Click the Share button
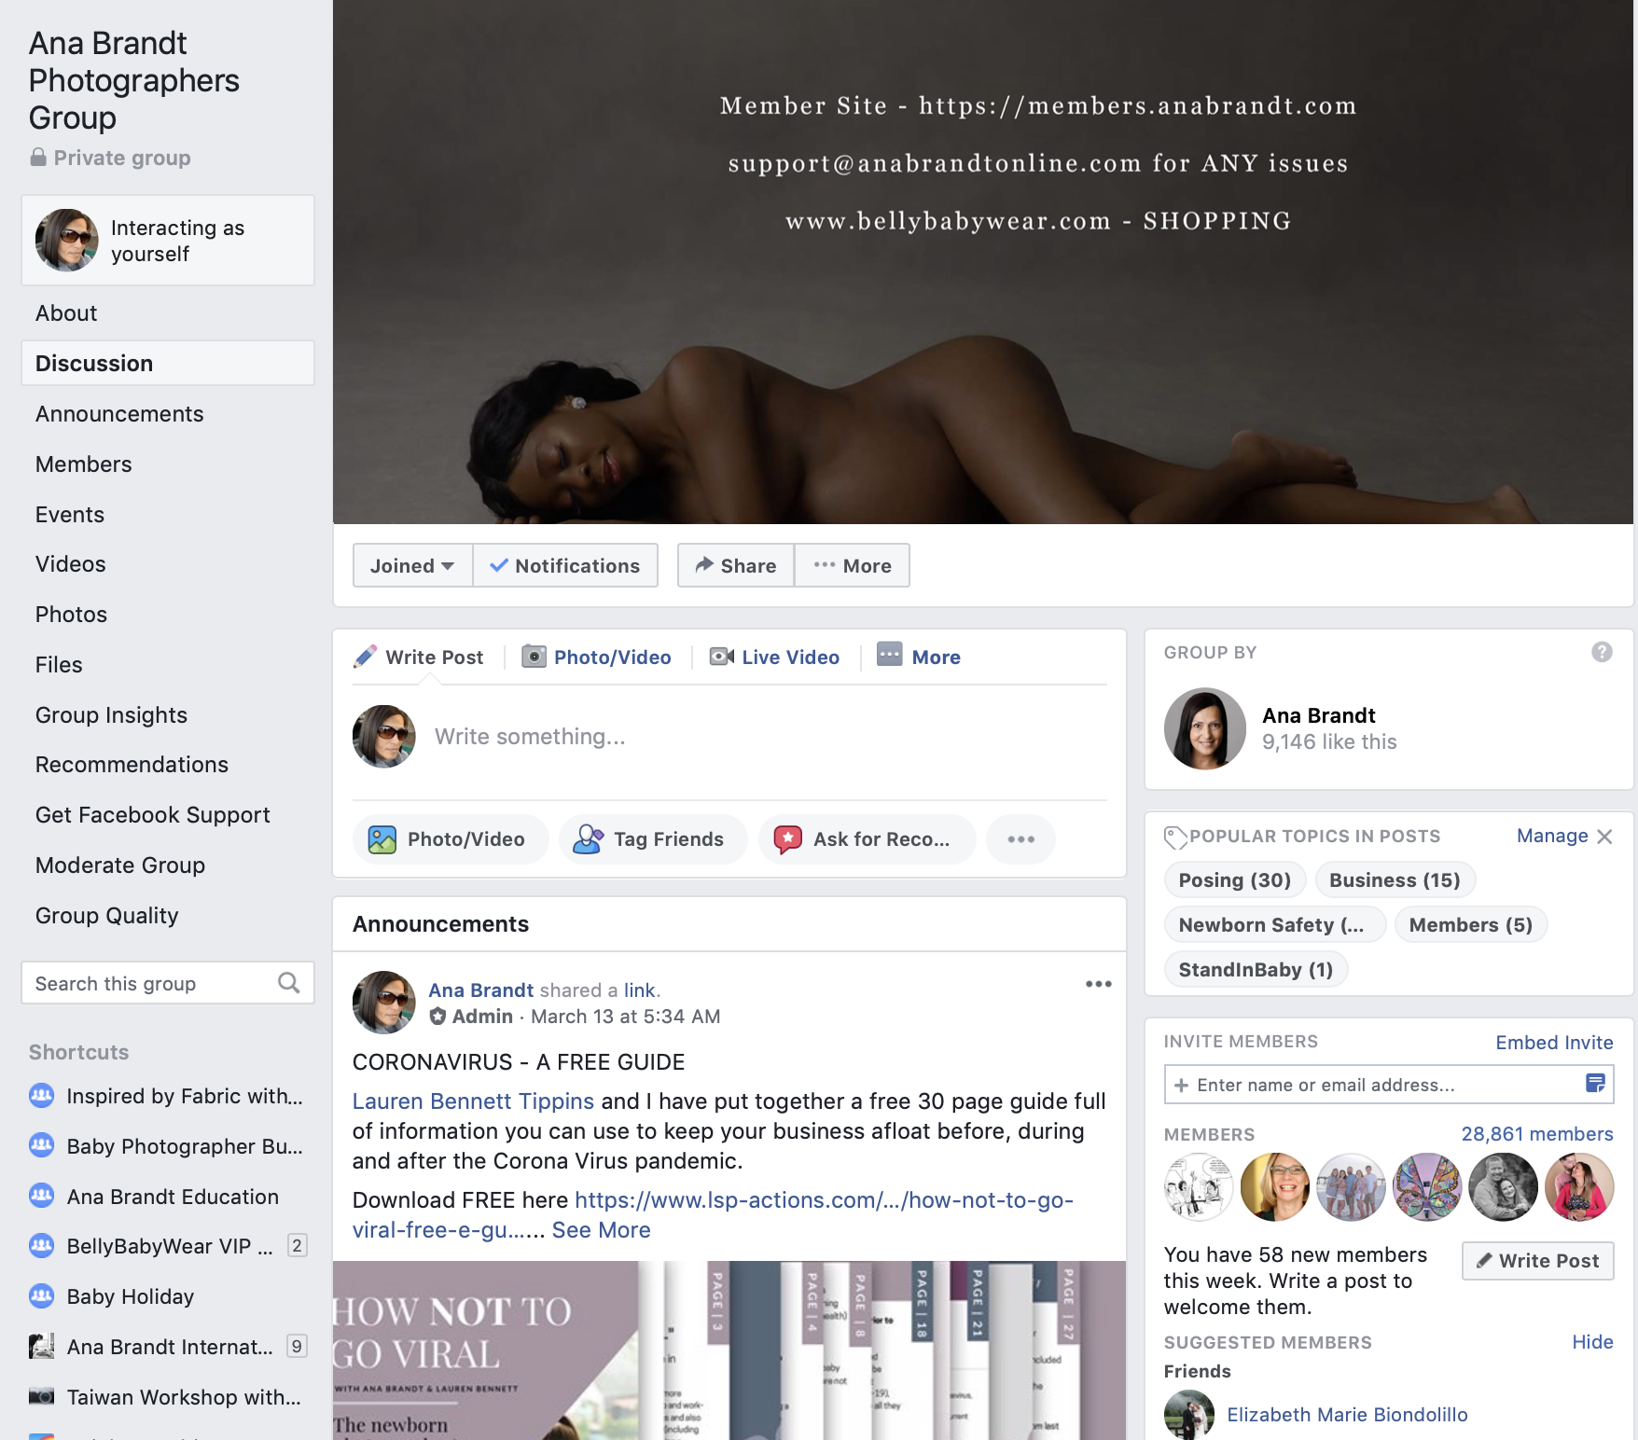Screen dimensions: 1638x1440 click(x=736, y=565)
